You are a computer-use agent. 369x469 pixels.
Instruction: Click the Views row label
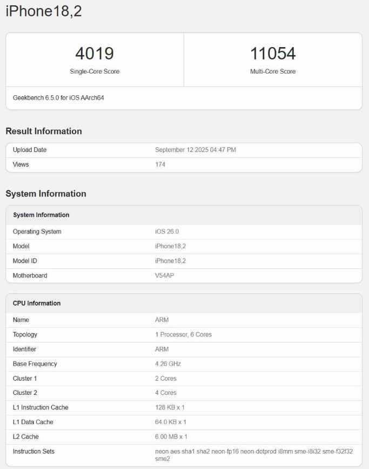coord(21,164)
